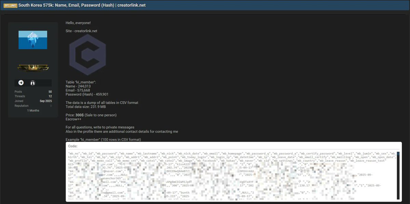This screenshot has width=410, height=204.
Task: Select 'For all questions, write to private messages'
Action: [100, 127]
